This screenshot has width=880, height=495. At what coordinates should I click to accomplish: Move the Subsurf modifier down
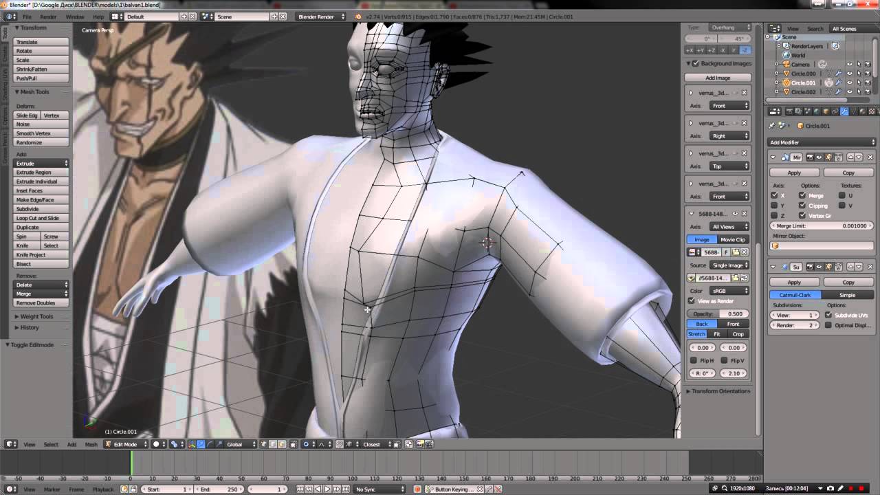[x=859, y=267]
